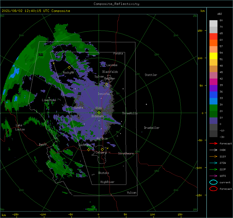Viewport: 233px width, 218px height.
Task: Click the yellow diamond marker below RedDeer
Action: (106, 84)
